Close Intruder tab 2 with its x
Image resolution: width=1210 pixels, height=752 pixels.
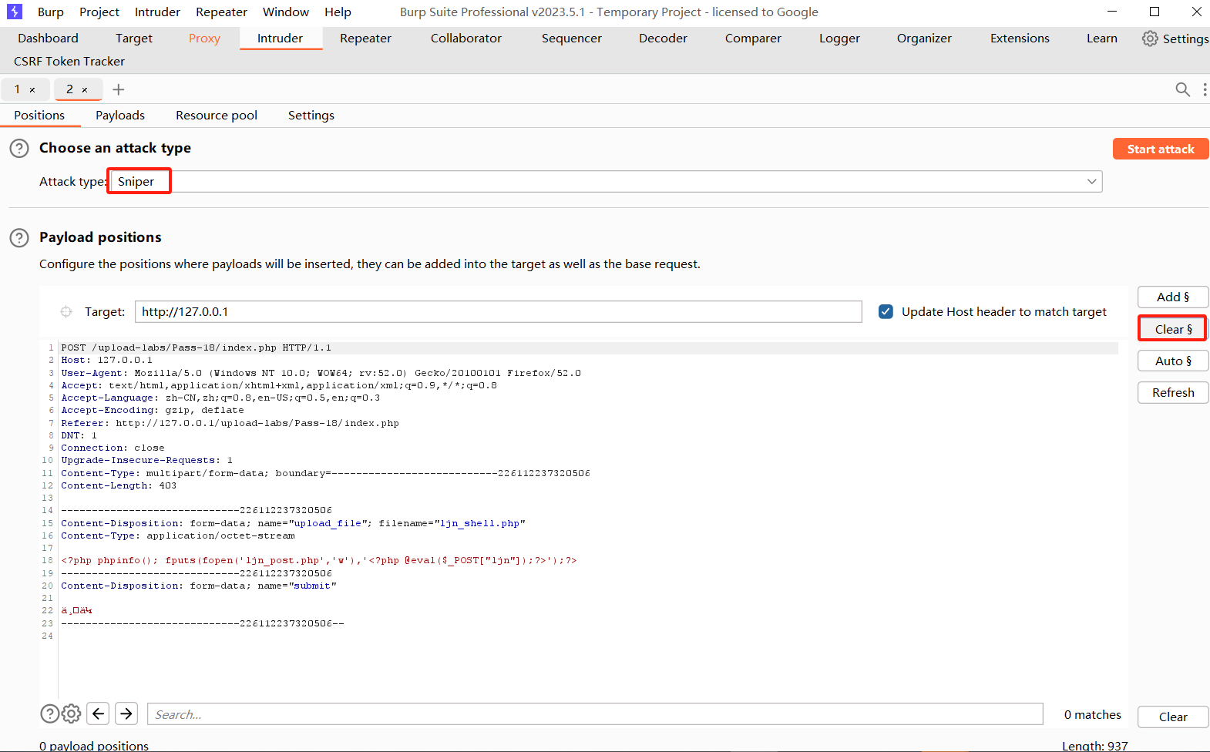[85, 90]
